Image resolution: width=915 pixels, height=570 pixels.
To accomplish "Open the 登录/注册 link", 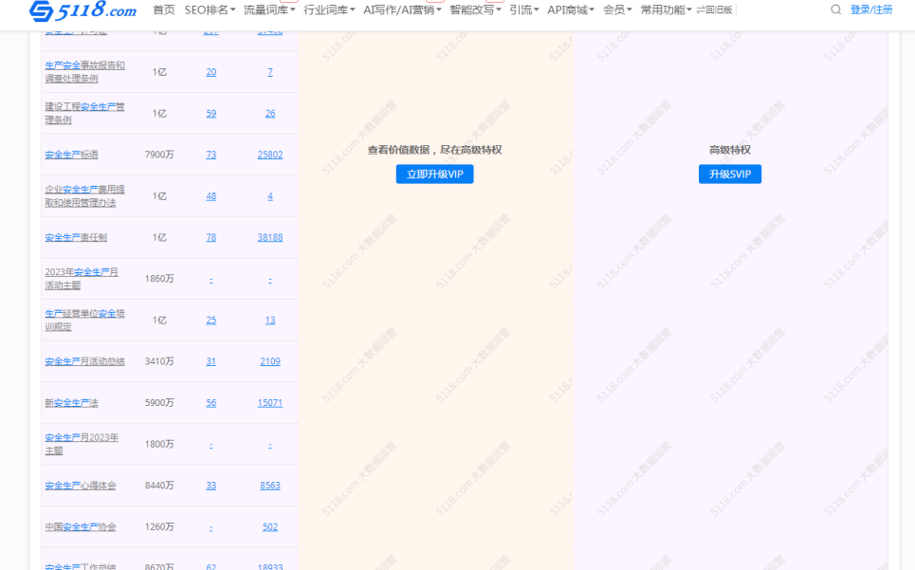I will [x=870, y=10].
